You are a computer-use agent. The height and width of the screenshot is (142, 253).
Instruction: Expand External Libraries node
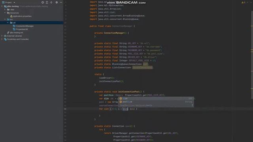click(x=2, y=36)
